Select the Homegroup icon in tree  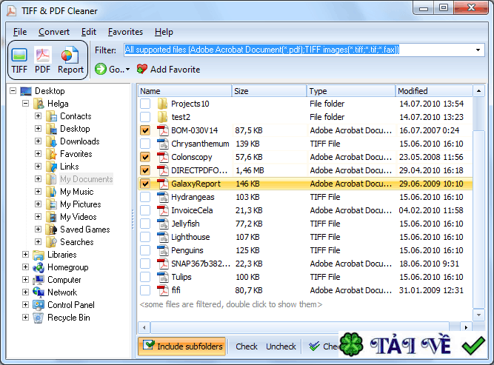pos(39,267)
